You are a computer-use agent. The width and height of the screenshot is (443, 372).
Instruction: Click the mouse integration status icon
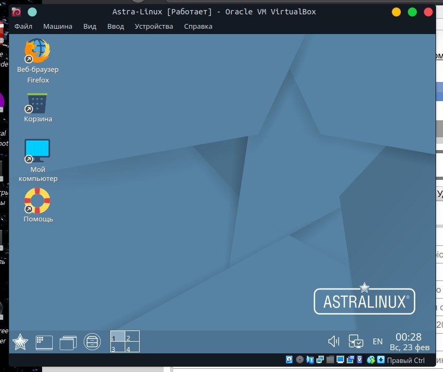371,360
